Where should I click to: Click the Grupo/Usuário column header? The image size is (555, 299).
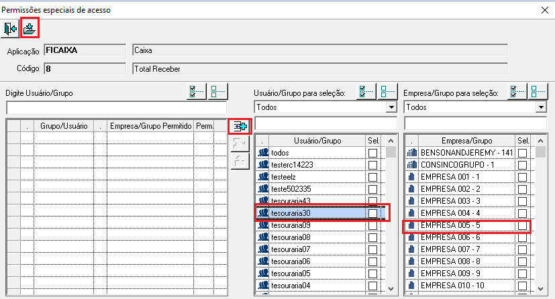64,126
